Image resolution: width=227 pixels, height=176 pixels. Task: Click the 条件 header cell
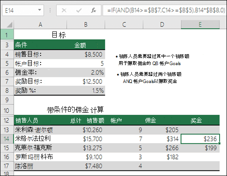[40, 45]
